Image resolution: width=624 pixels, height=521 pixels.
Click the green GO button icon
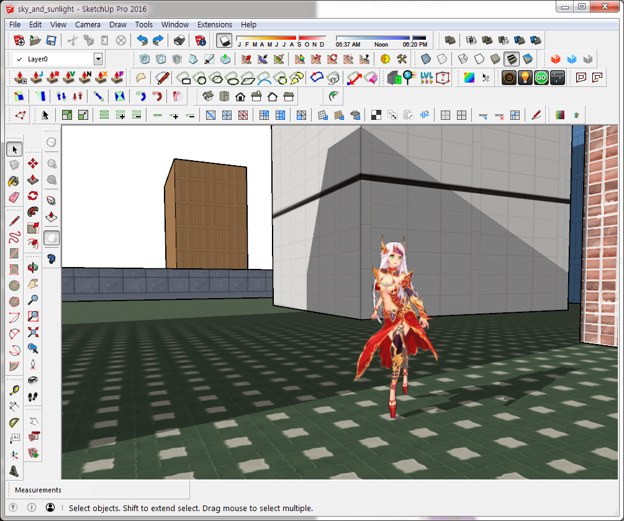coord(541,78)
